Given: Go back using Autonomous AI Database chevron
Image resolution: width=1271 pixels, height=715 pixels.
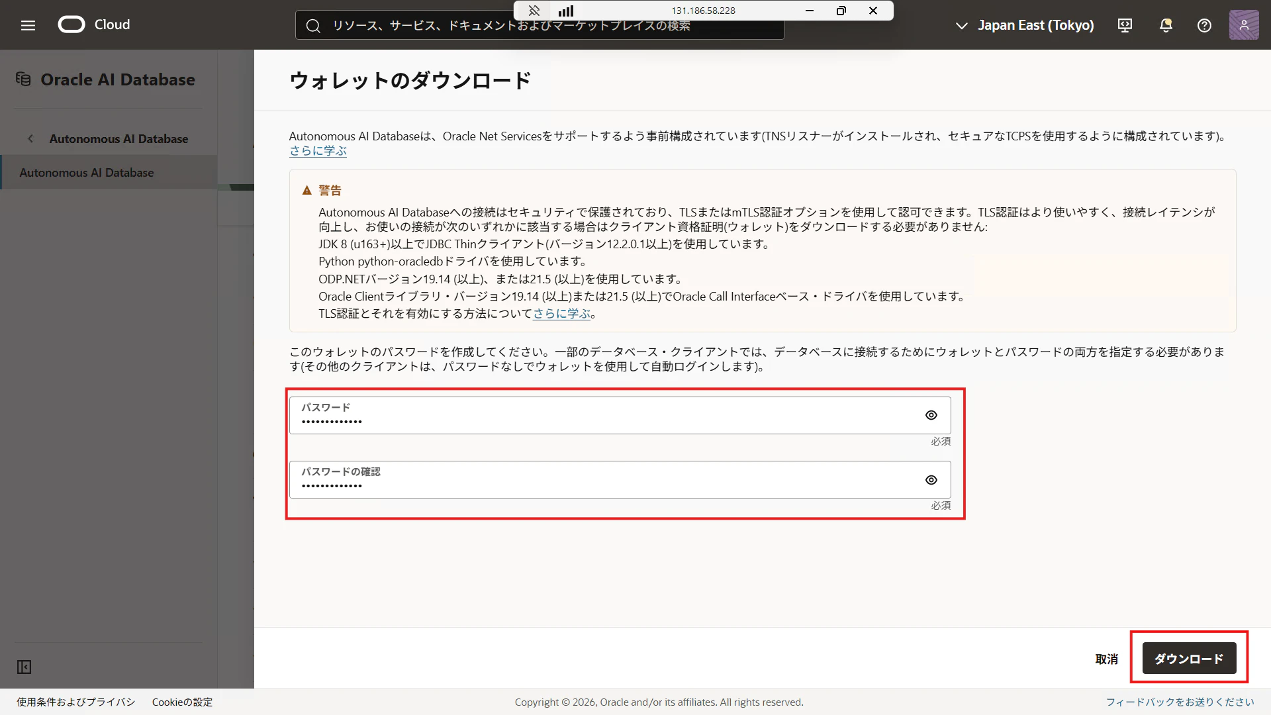Looking at the screenshot, I should point(30,138).
